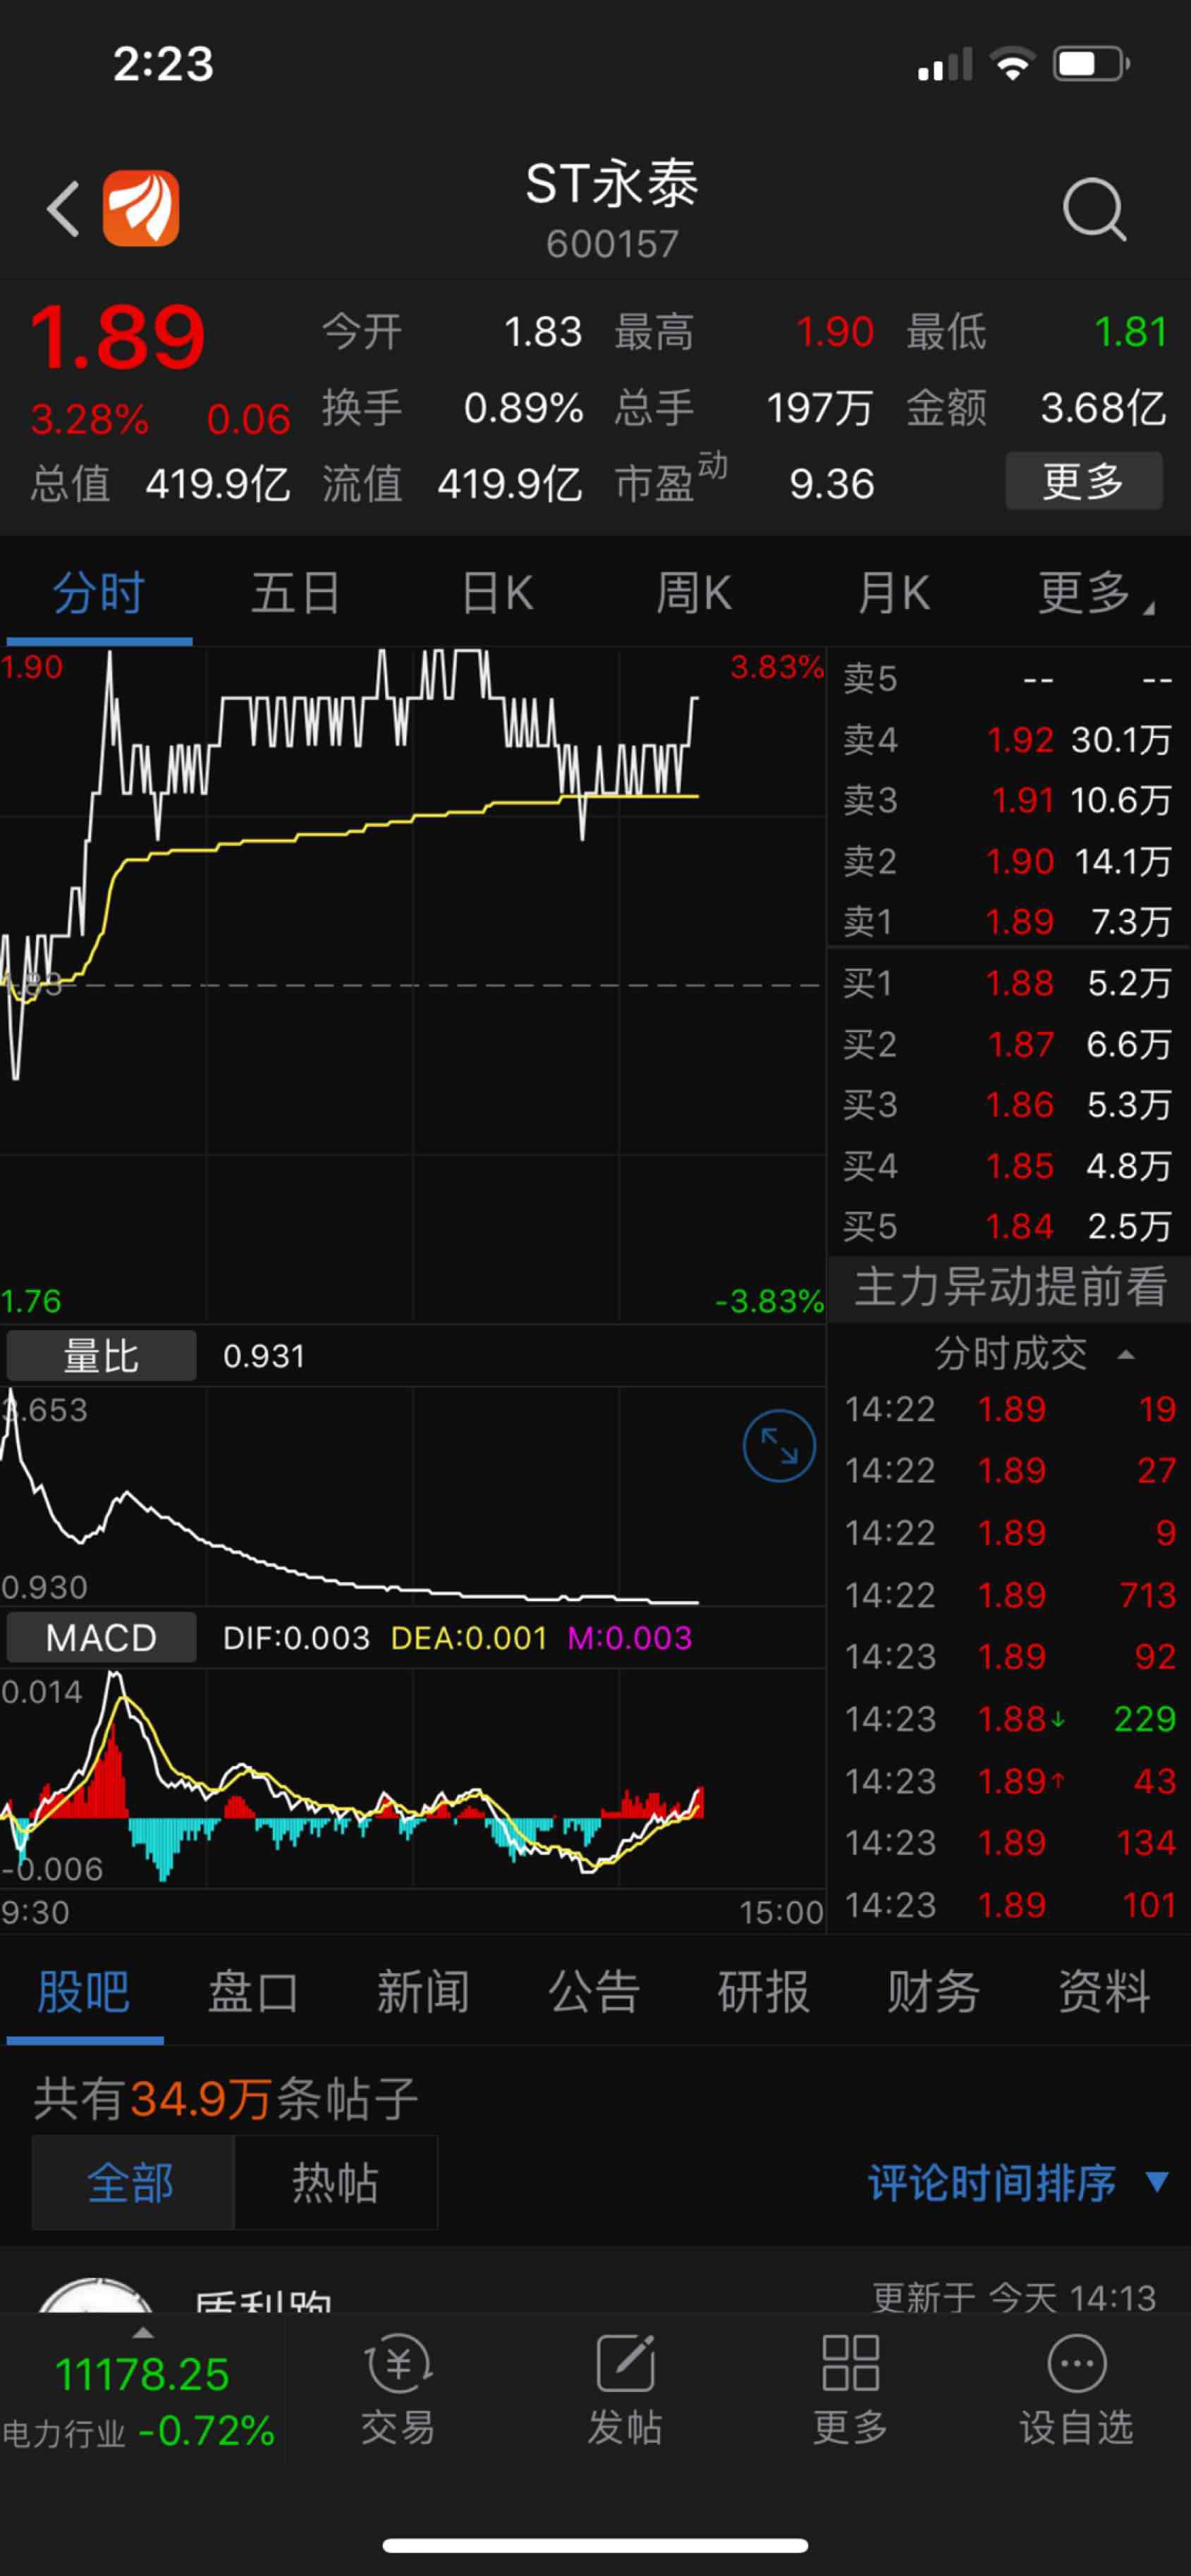The image size is (1191, 2576).
Task: Open the orange Eastmoney app logo
Action: [x=141, y=208]
